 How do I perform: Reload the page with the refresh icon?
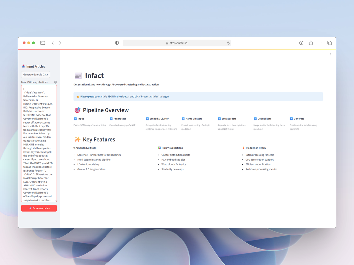(228, 43)
